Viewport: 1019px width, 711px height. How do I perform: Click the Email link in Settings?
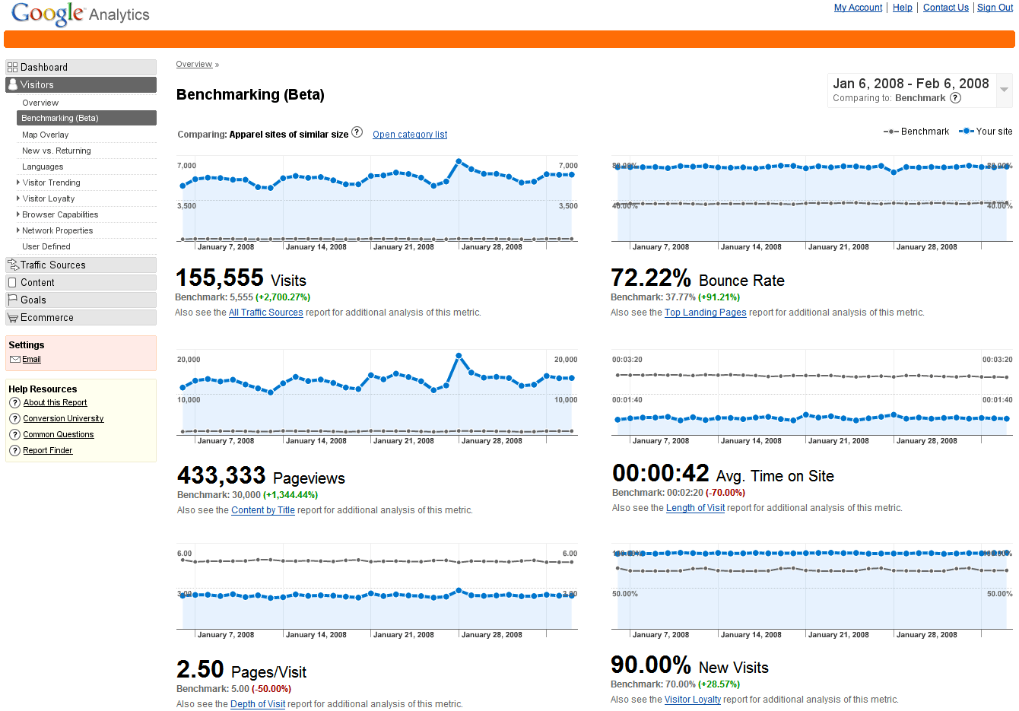pos(31,360)
